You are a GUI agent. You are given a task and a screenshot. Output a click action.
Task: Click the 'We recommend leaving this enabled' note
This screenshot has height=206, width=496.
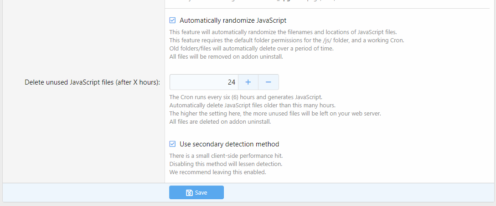click(217, 172)
